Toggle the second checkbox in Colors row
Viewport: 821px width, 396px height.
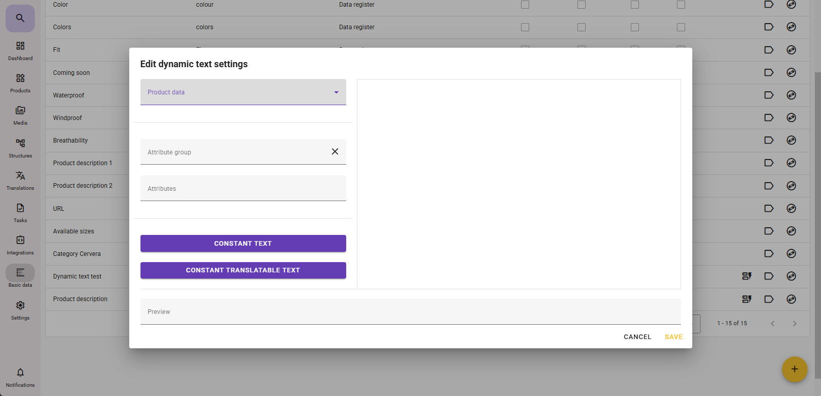point(582,27)
